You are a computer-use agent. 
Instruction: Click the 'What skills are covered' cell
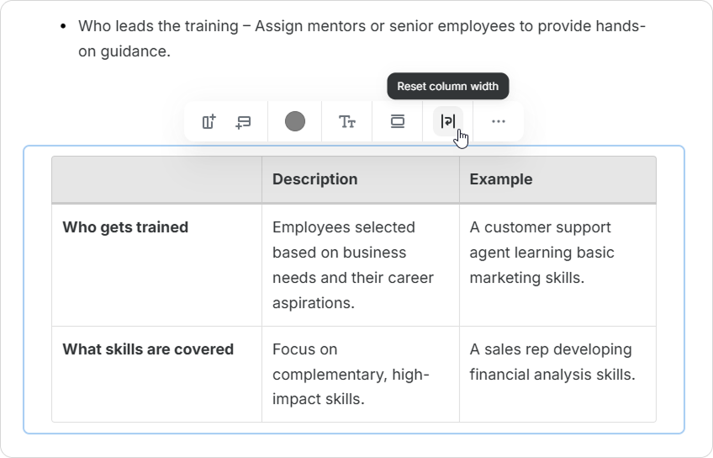[x=148, y=349]
